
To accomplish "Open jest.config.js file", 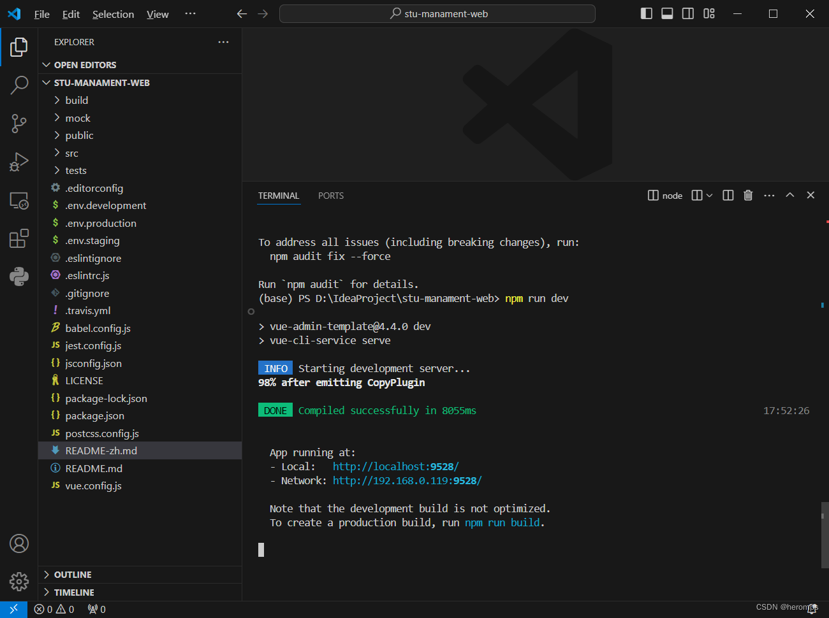I will tap(140, 345).
